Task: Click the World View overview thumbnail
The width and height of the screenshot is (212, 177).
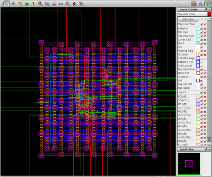Action: pyautogui.click(x=189, y=163)
